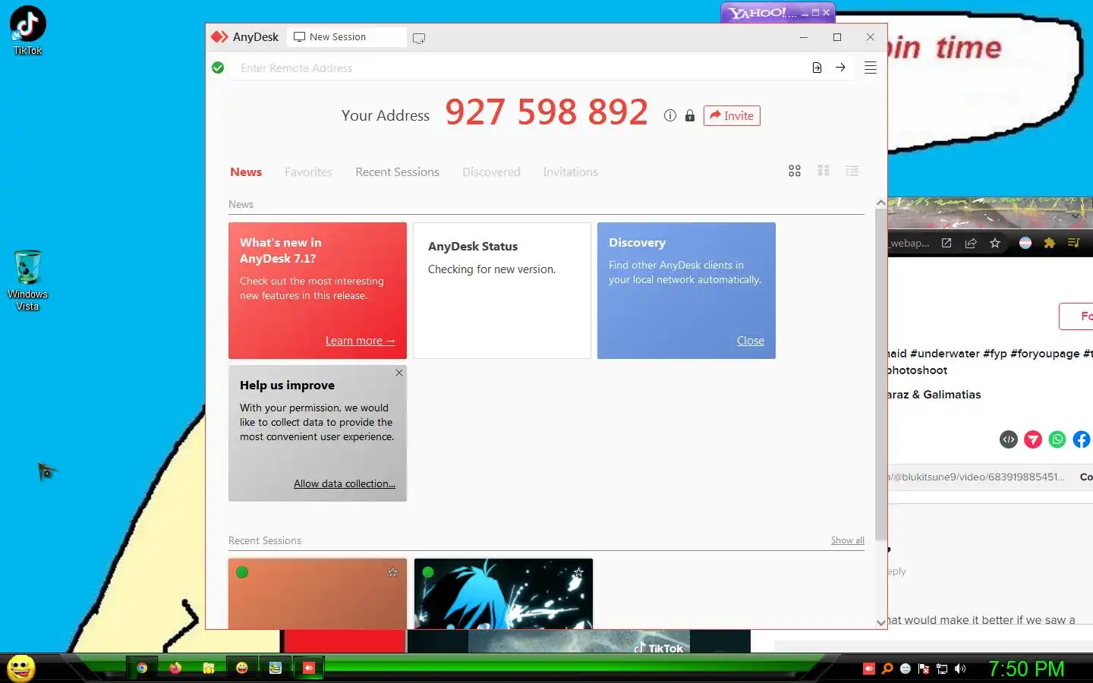Viewport: 1093px width, 683px height.
Task: Click the scroll up arrow in AnyDesk
Action: [x=880, y=203]
